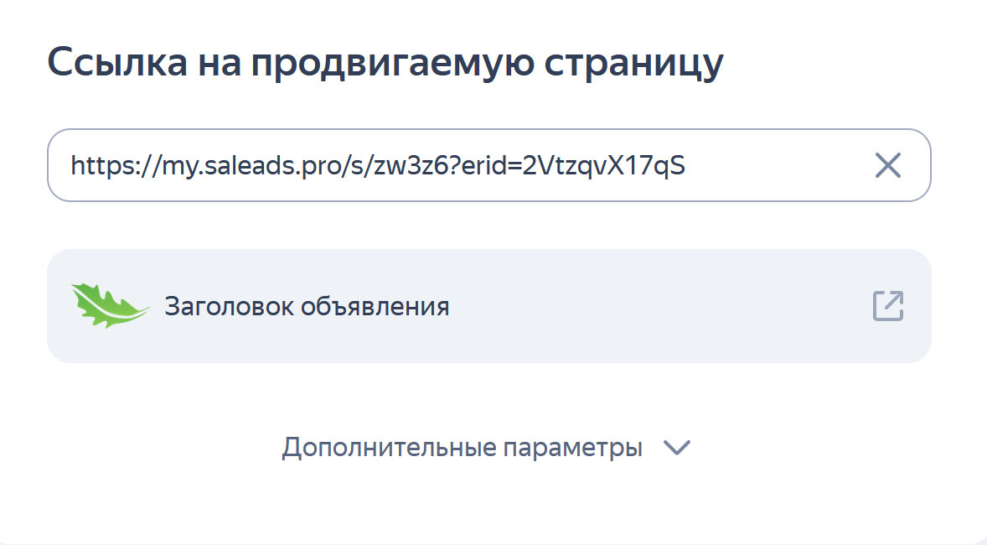
Task: Show additional parameters via down arrow
Action: [676, 448]
